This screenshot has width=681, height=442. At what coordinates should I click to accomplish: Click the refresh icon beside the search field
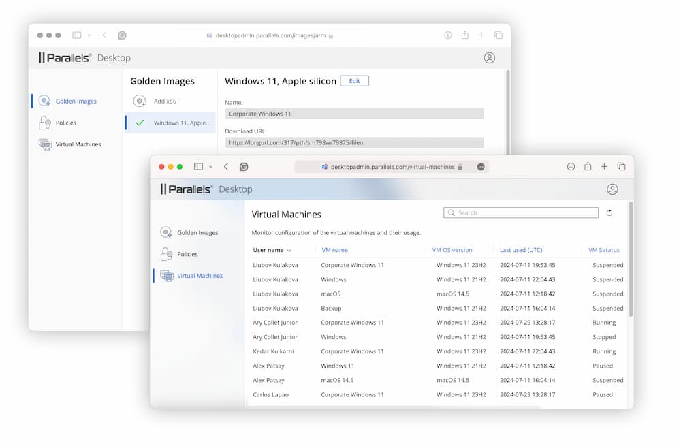[x=609, y=213]
